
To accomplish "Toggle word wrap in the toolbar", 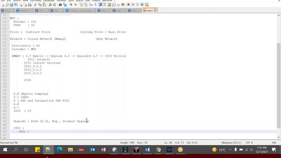I will [91, 5].
